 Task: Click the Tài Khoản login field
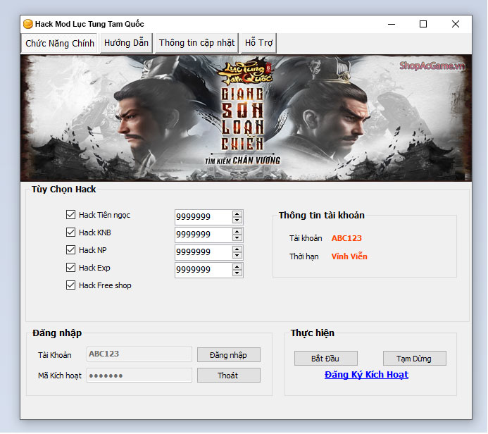139,354
